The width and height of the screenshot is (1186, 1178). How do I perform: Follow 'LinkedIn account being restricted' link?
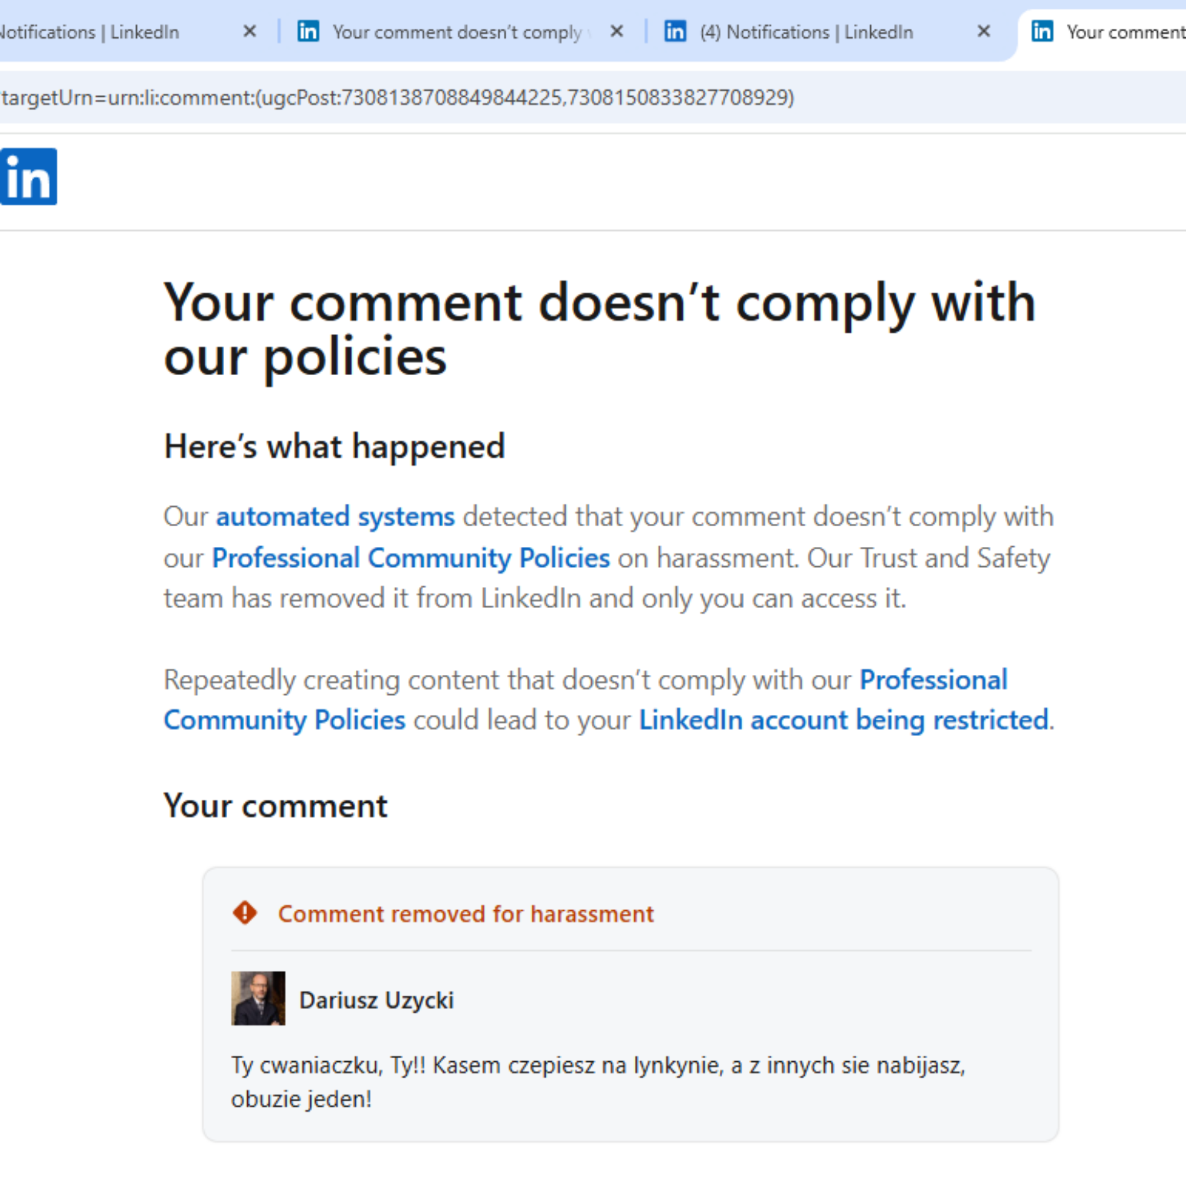coord(843,720)
